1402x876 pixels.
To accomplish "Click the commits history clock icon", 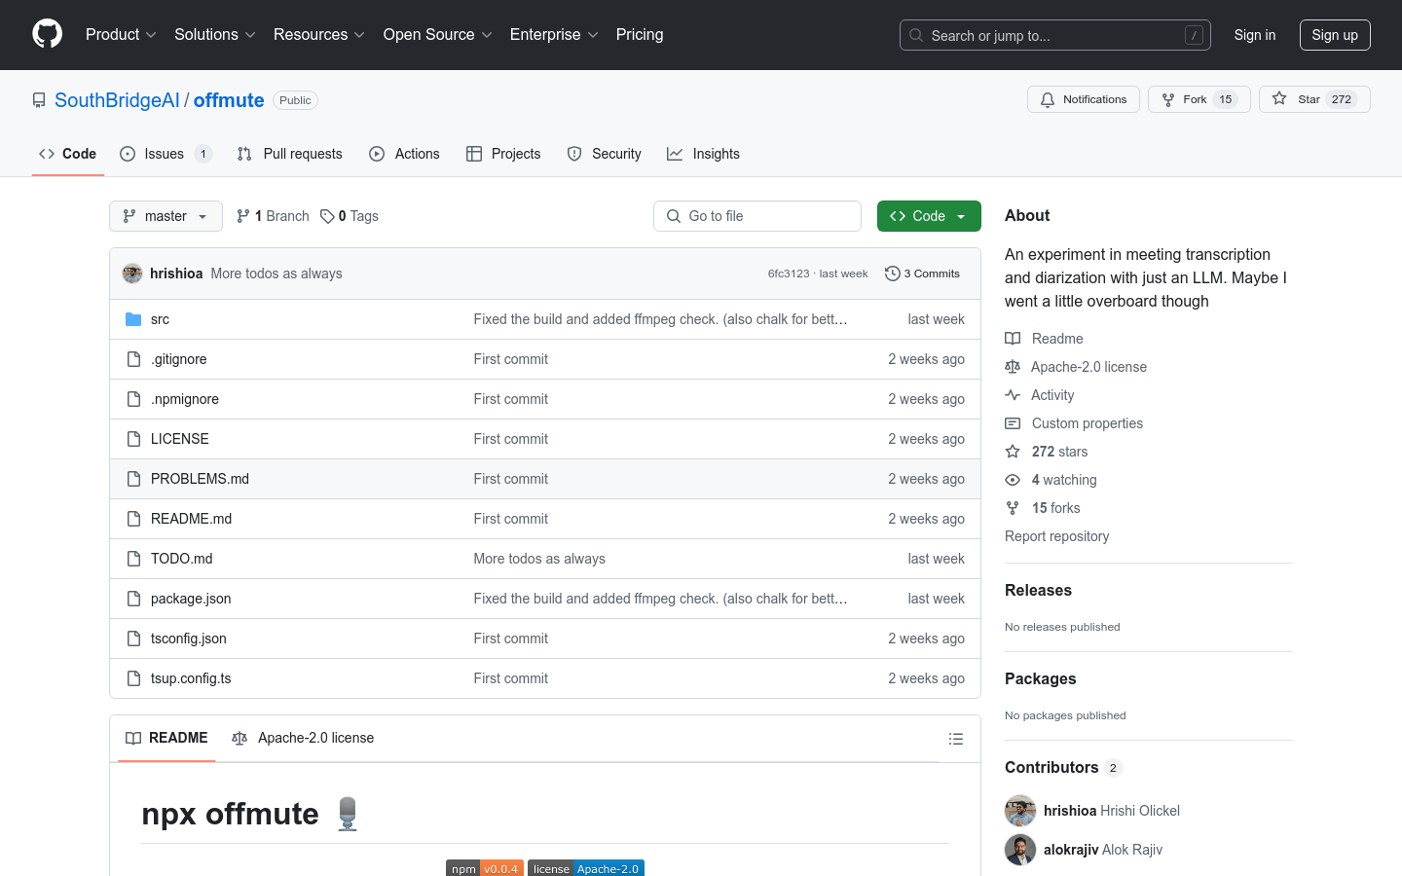I will pos(892,274).
